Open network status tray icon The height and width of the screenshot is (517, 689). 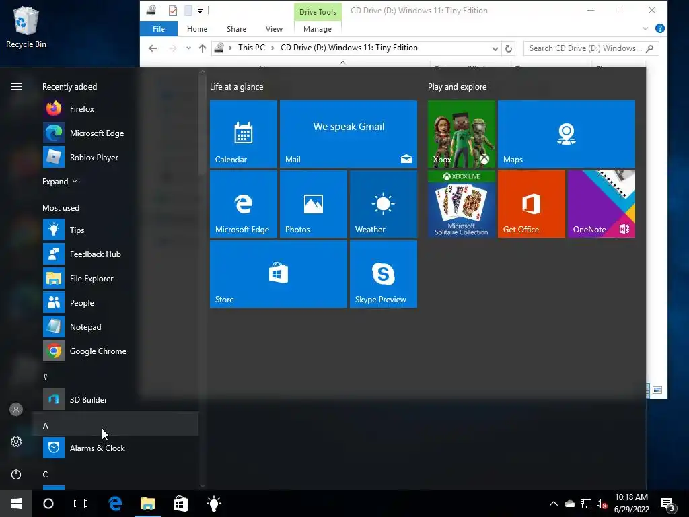[x=586, y=504]
